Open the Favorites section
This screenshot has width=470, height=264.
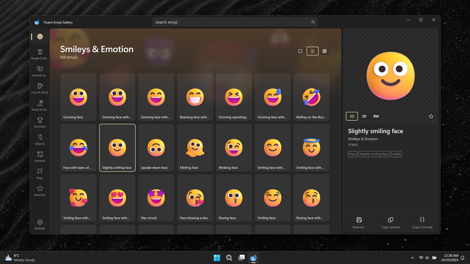click(x=40, y=190)
